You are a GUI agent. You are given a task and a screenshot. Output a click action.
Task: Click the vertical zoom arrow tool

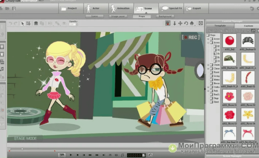tap(174, 23)
